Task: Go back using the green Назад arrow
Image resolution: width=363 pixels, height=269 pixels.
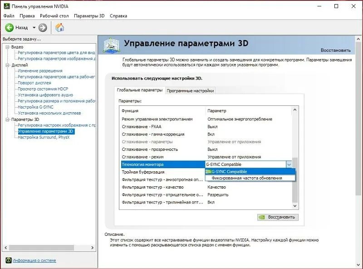Action: [x=10, y=28]
